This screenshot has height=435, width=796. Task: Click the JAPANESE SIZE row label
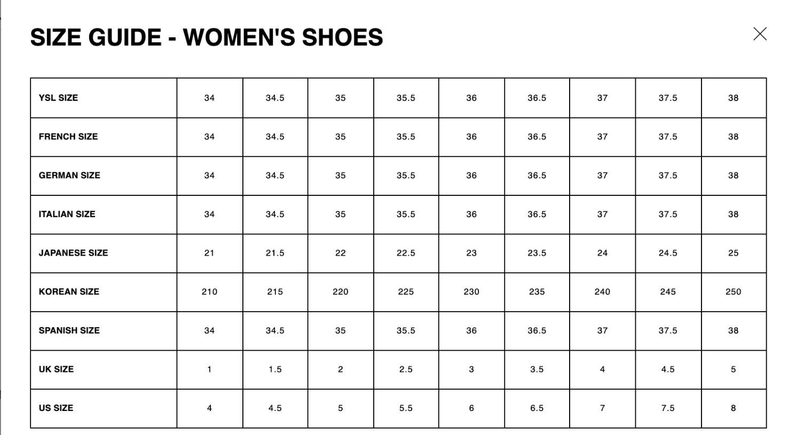73,253
